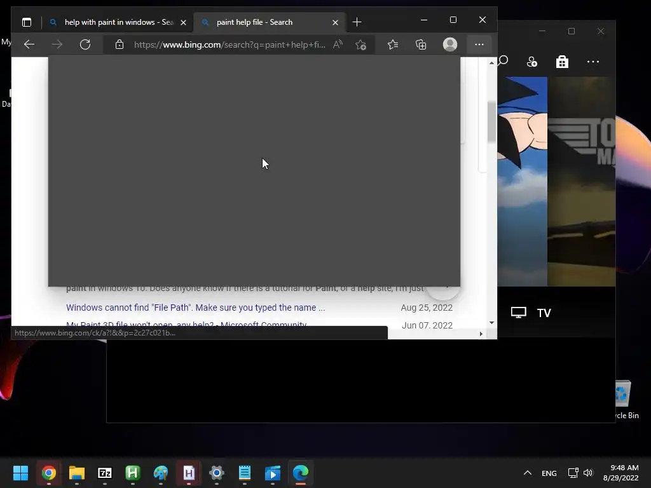Open a new Edge tab

coord(357,22)
